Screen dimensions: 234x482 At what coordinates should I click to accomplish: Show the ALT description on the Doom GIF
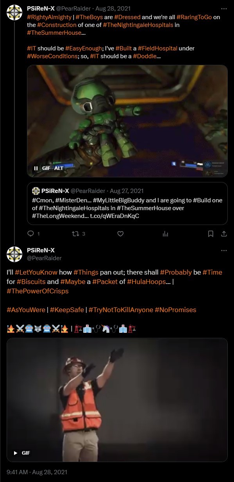click(59, 168)
